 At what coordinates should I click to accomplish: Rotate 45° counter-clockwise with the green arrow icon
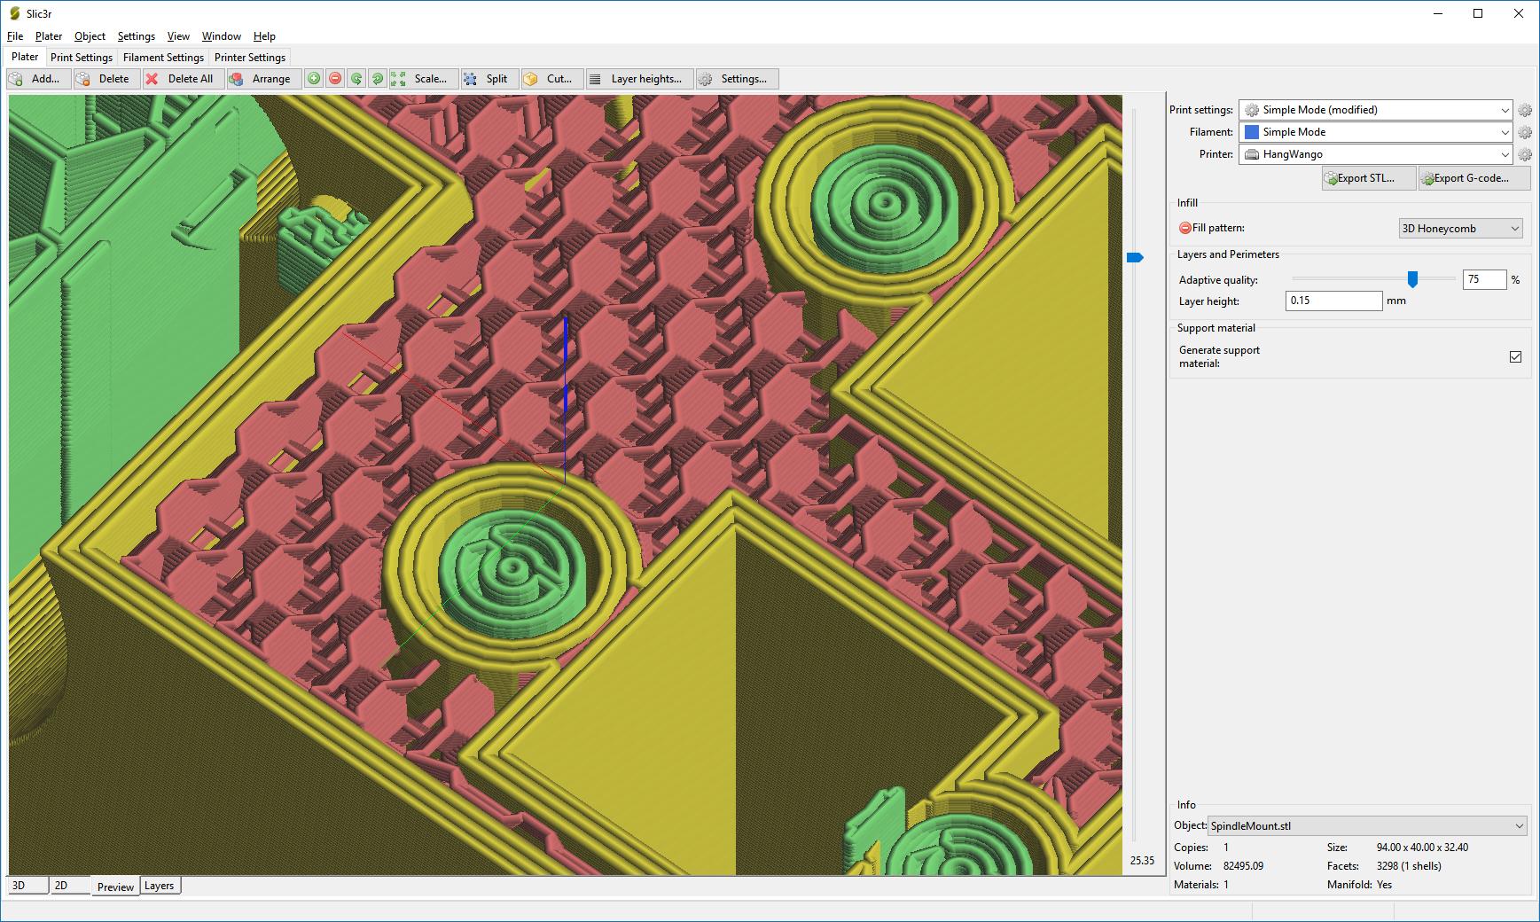coord(356,79)
